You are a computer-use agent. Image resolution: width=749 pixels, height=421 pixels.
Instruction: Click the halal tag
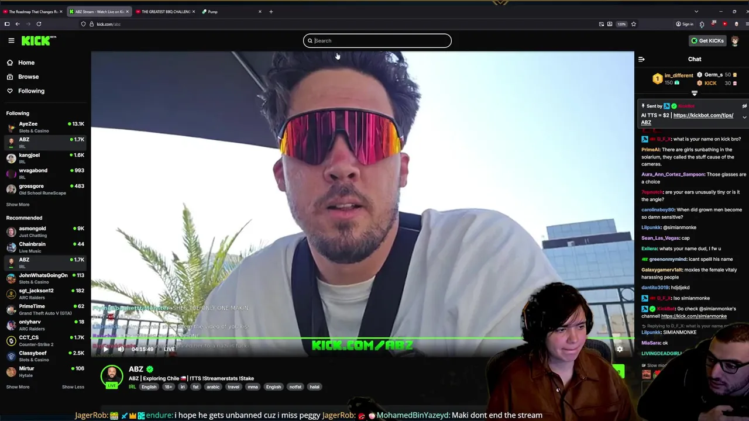(x=314, y=387)
